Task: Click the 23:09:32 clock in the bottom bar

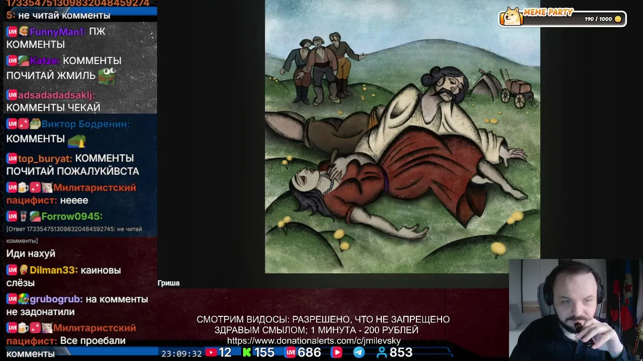Action: 181,353
